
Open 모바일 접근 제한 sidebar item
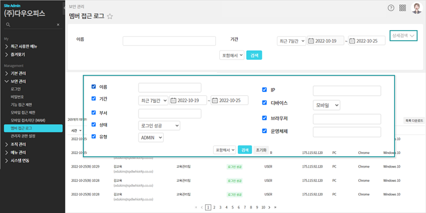pos(23,112)
